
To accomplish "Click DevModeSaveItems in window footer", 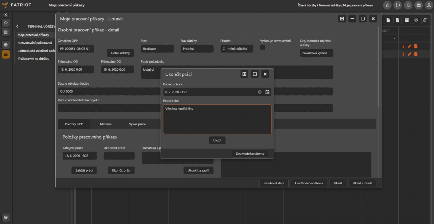I will (309, 183).
